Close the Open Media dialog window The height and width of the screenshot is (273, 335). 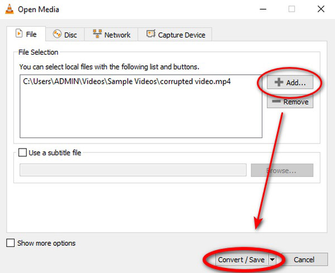[x=319, y=9]
